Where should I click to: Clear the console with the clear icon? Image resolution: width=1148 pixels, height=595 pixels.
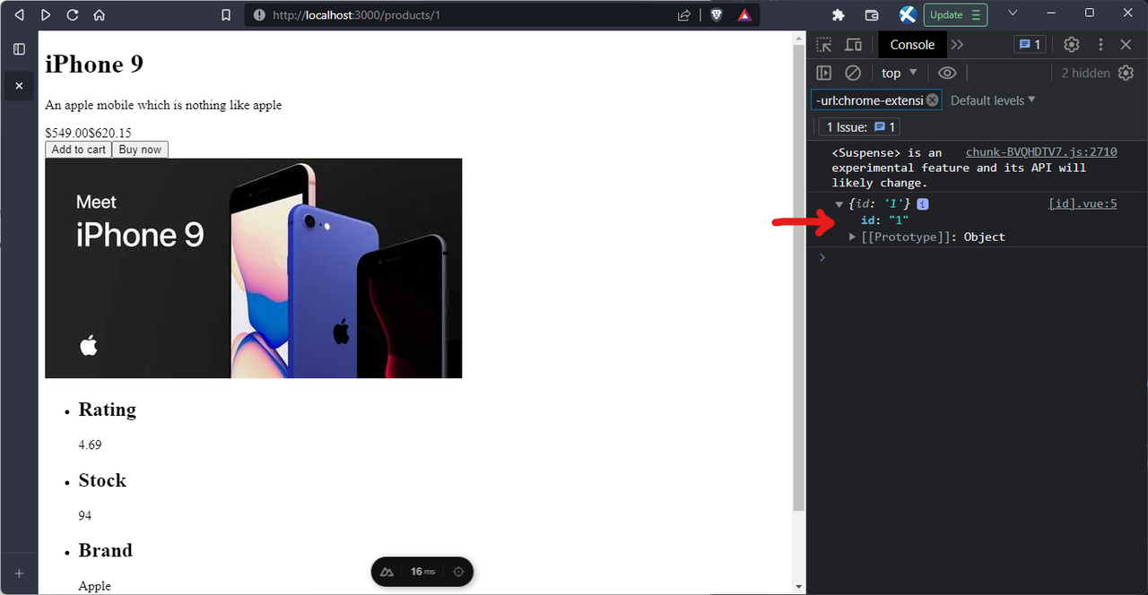[x=853, y=73]
